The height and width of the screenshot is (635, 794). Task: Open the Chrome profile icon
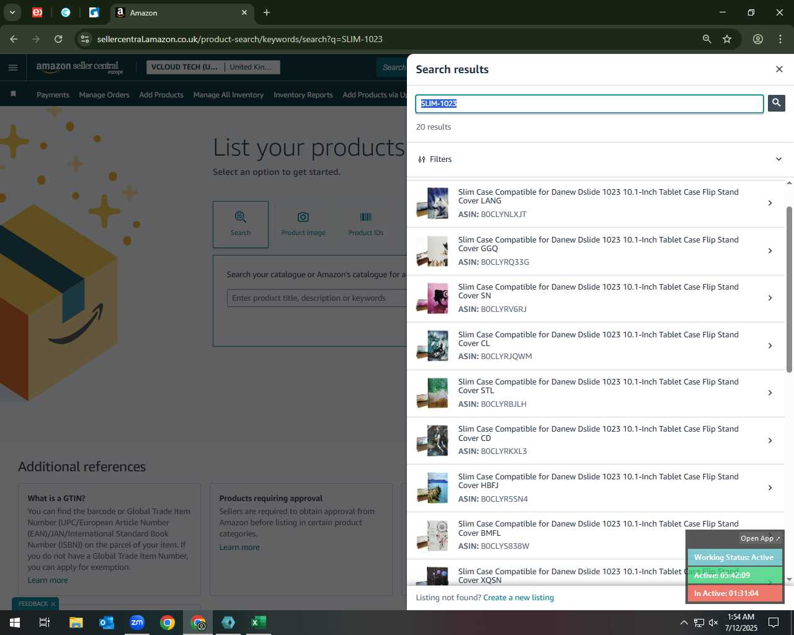pyautogui.click(x=758, y=39)
